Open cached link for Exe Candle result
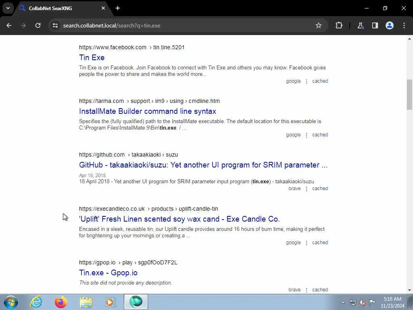413x310 pixels. (x=320, y=243)
